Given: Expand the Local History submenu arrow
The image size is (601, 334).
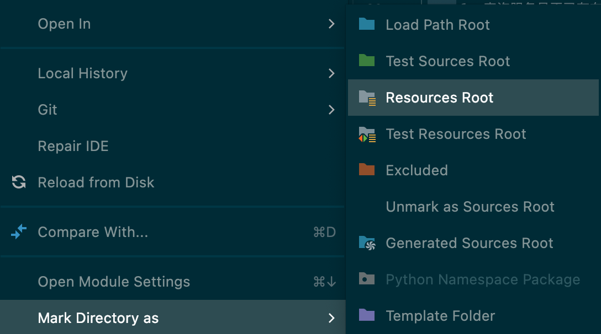Looking at the screenshot, I should tap(331, 73).
